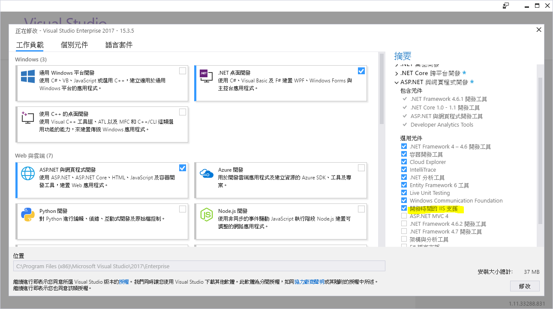Image resolution: width=553 pixels, height=309 pixels.
Task: Switch to 工作負載 tab
Action: click(30, 45)
